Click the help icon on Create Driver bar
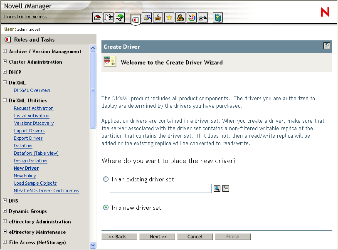The width and height of the screenshot is (338, 250). (x=327, y=47)
